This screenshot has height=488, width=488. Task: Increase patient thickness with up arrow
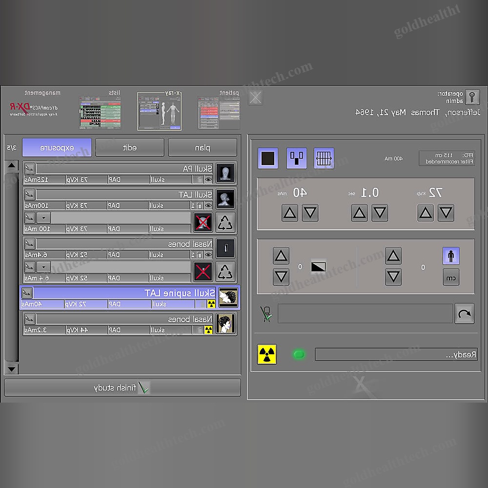click(x=393, y=256)
